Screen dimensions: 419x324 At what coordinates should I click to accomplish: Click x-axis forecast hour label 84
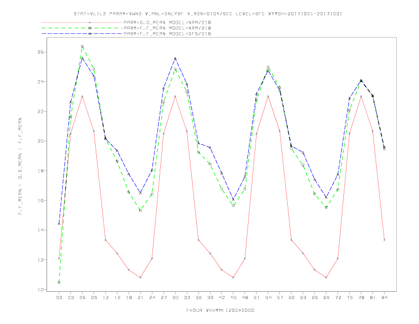384,298
